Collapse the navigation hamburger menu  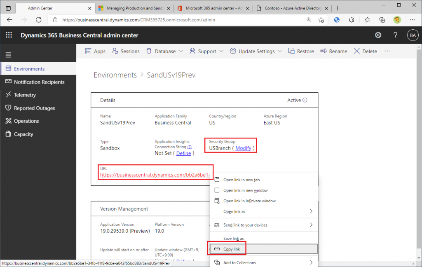[x=8, y=55]
